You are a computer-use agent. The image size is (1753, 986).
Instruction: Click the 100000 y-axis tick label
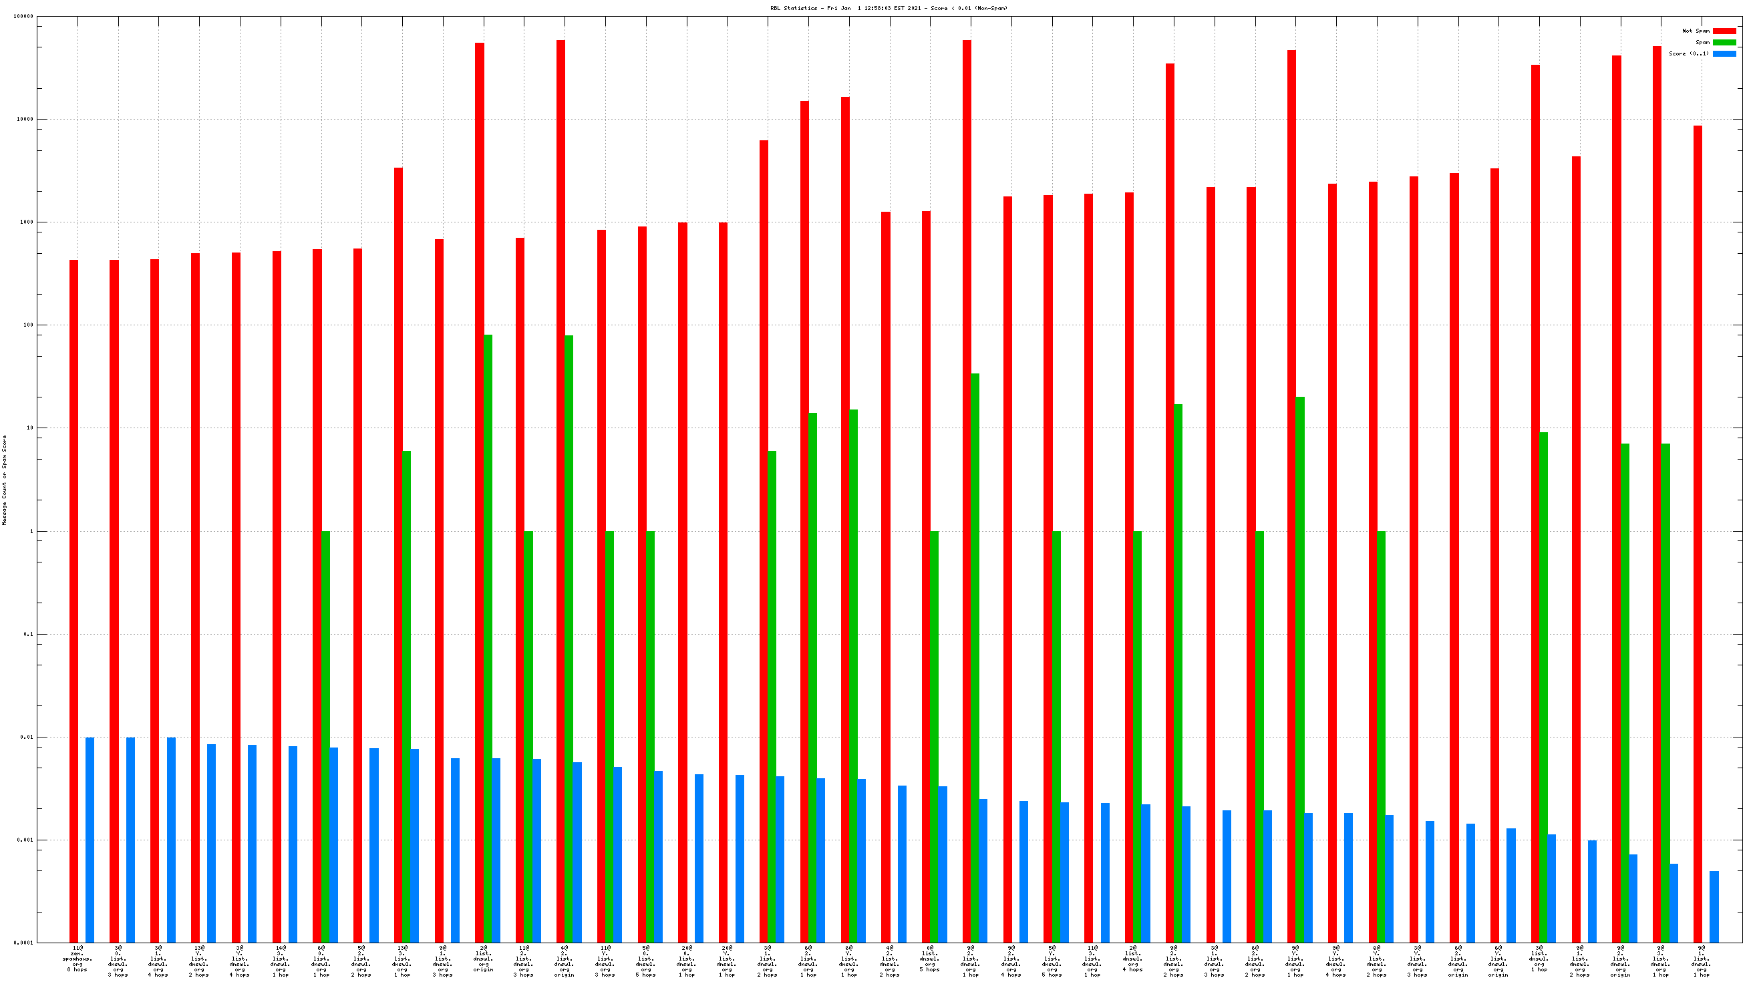(x=23, y=16)
